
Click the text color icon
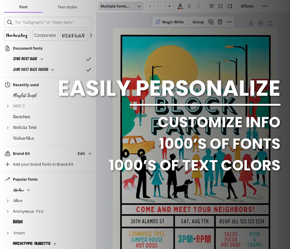click(x=180, y=6)
